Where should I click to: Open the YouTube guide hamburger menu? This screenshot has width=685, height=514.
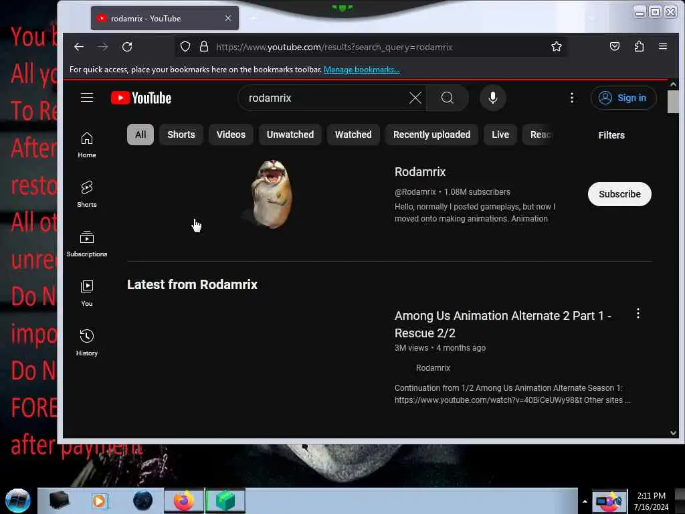[87, 98]
